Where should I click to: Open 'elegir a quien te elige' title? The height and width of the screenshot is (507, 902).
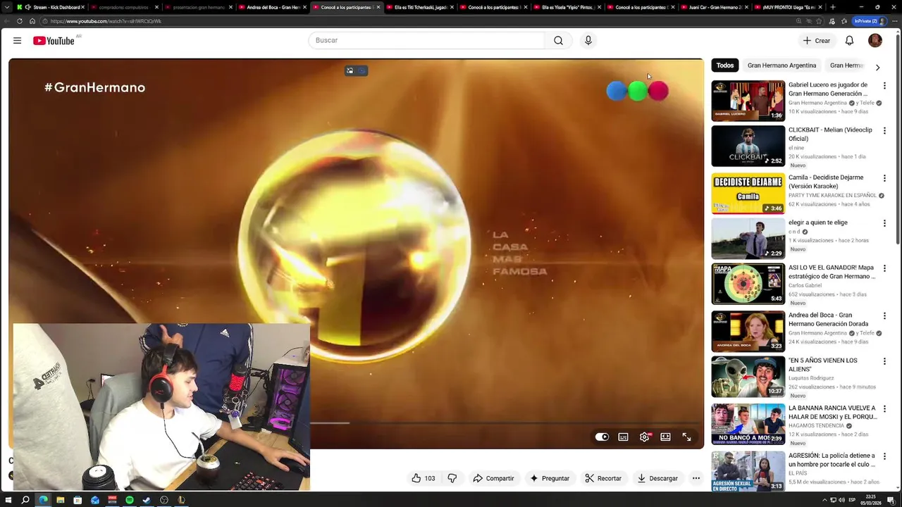[x=818, y=223]
